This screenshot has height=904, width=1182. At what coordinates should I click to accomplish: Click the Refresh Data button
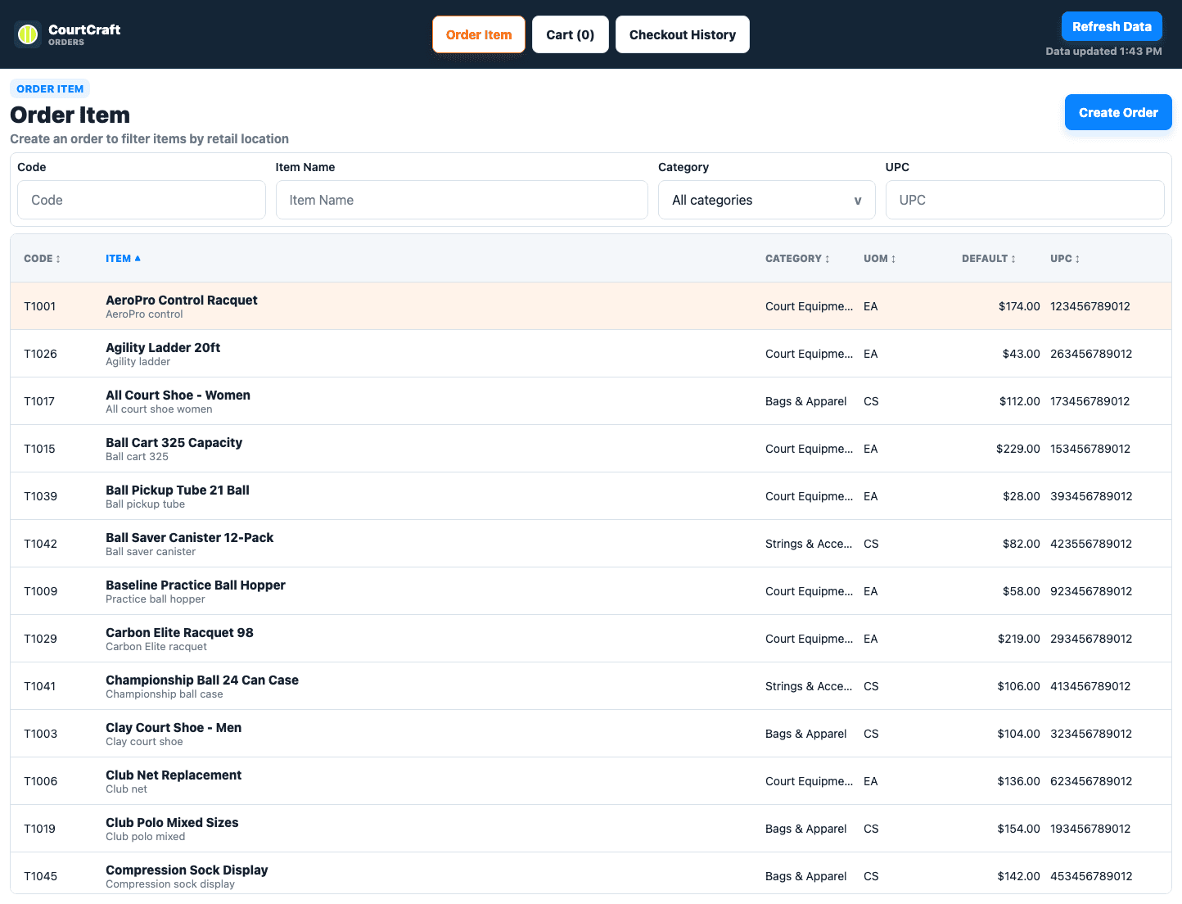(x=1112, y=26)
